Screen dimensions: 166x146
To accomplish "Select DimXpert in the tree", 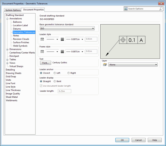I will [x=14, y=56].
